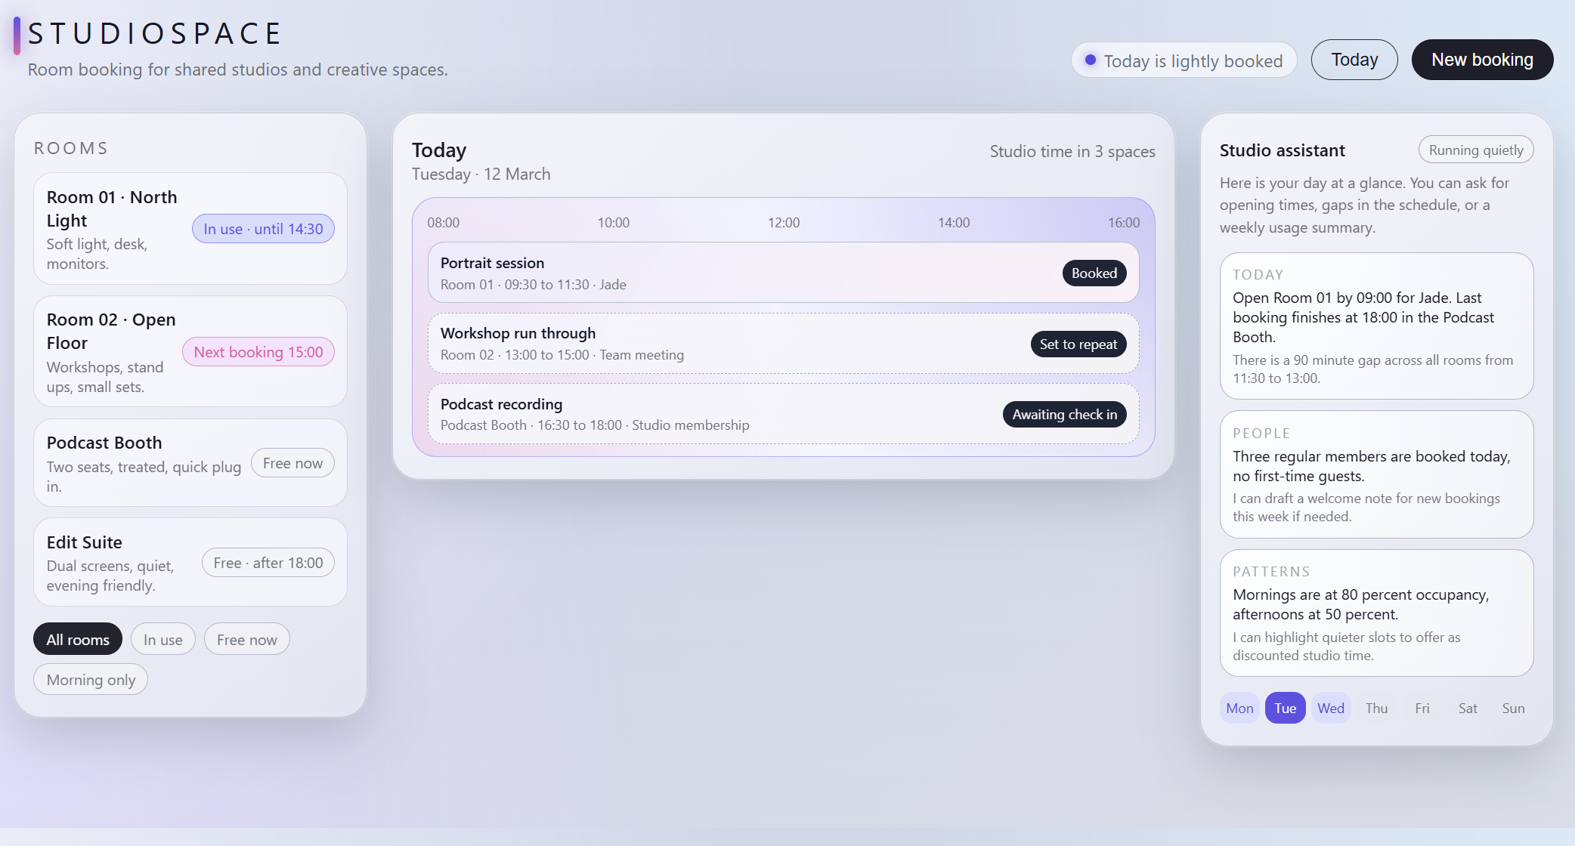Click the 'Next booking 15:00' badge
The height and width of the screenshot is (846, 1575).
point(258,351)
